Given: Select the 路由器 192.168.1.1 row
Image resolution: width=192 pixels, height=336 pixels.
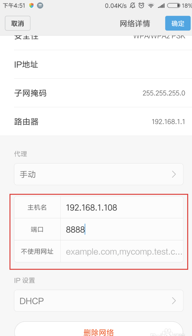Looking at the screenshot, I should (100, 121).
